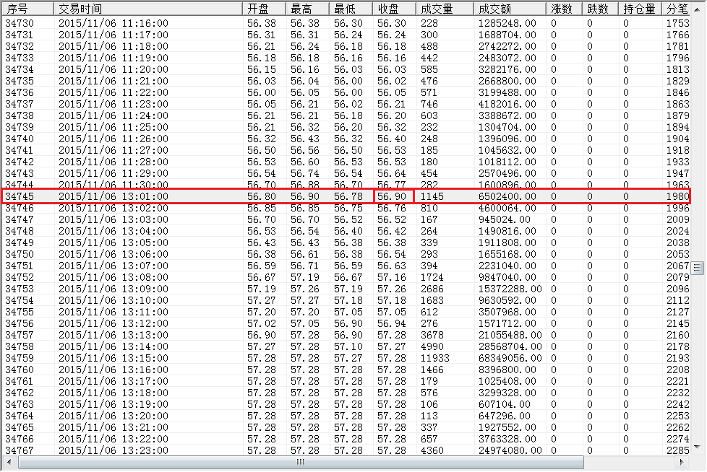707x472 pixels.
Task: Click volume 442 in row 34733
Action: (429, 58)
